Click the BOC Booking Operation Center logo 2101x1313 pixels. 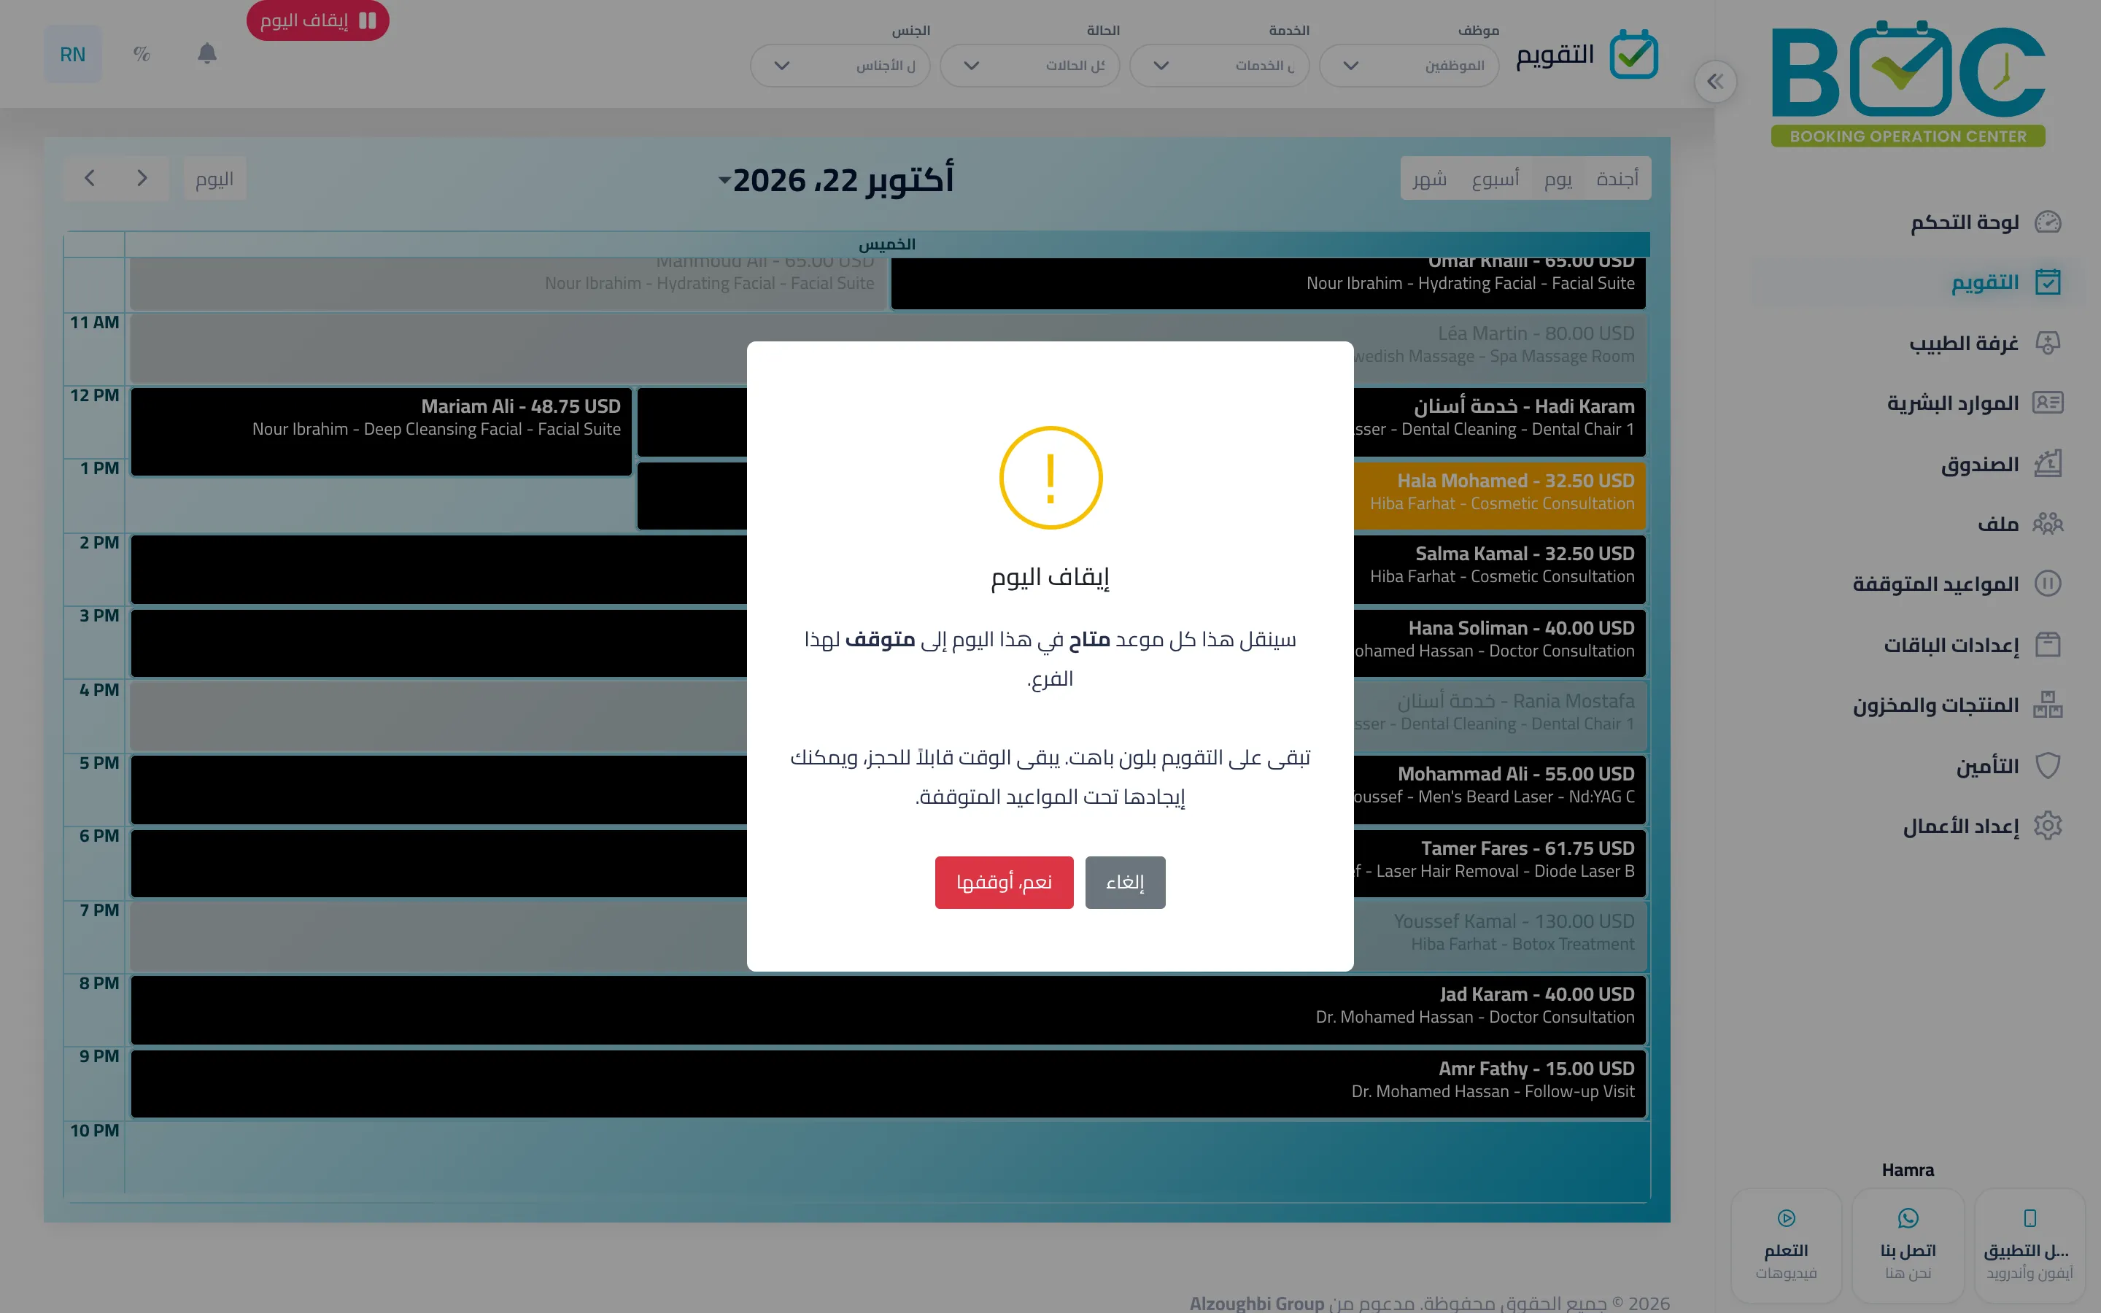coord(1908,85)
